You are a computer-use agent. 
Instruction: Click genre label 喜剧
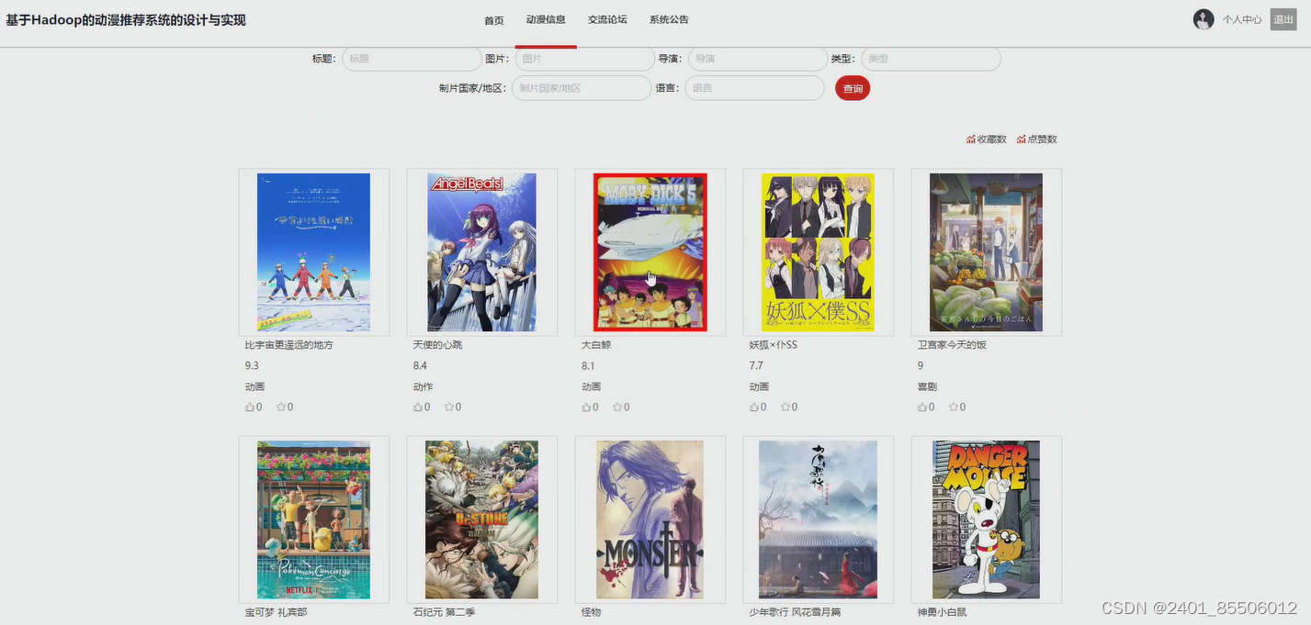(x=928, y=386)
